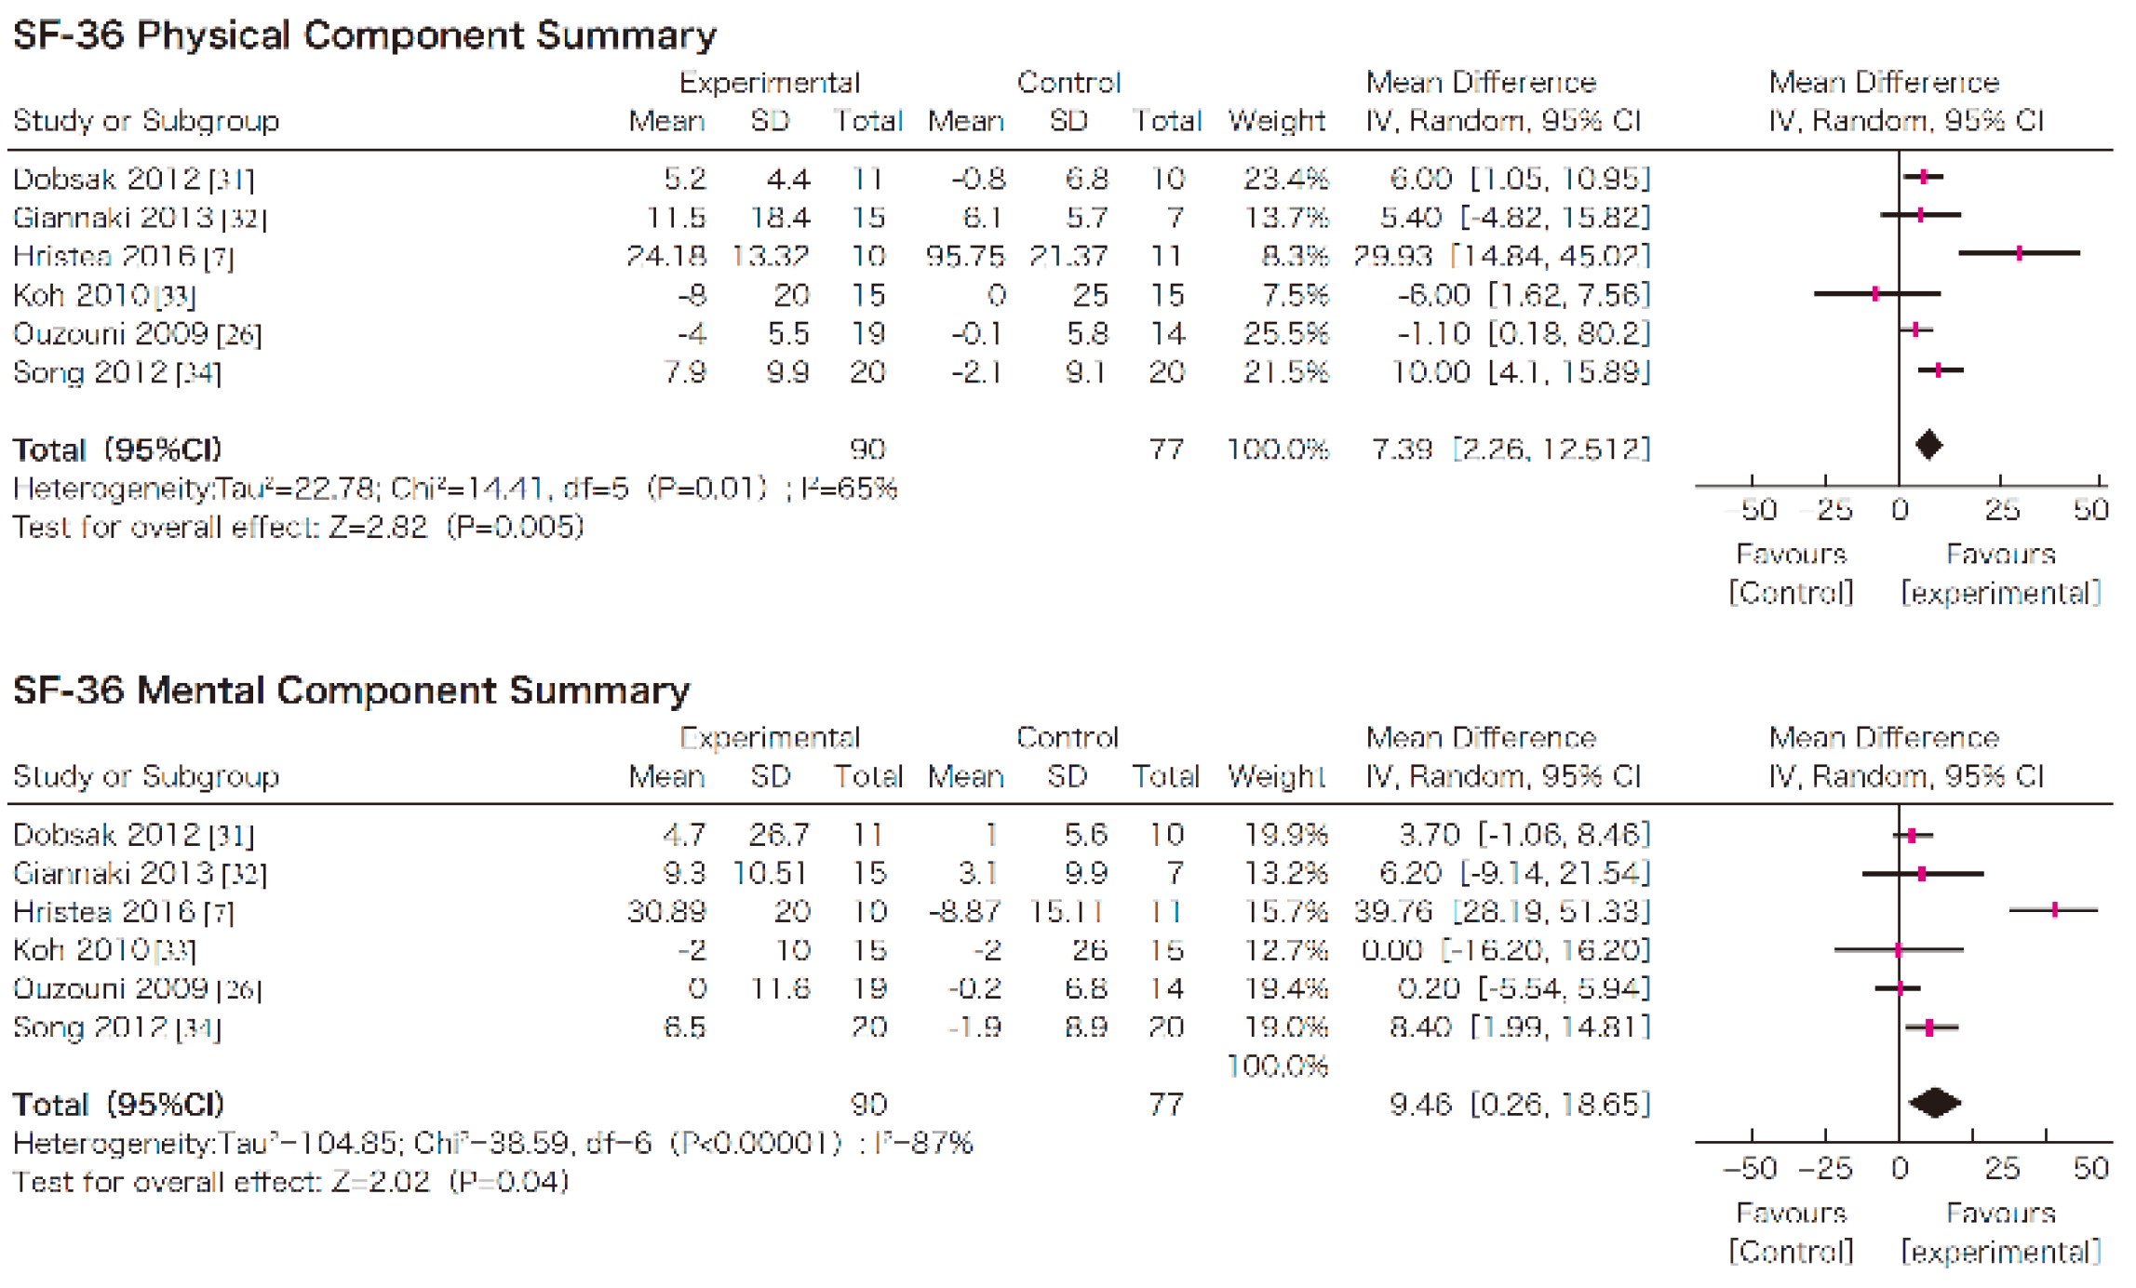The image size is (2136, 1288).
Task: Select the "Koh 2010" study name in Mental table
Action: [81, 950]
